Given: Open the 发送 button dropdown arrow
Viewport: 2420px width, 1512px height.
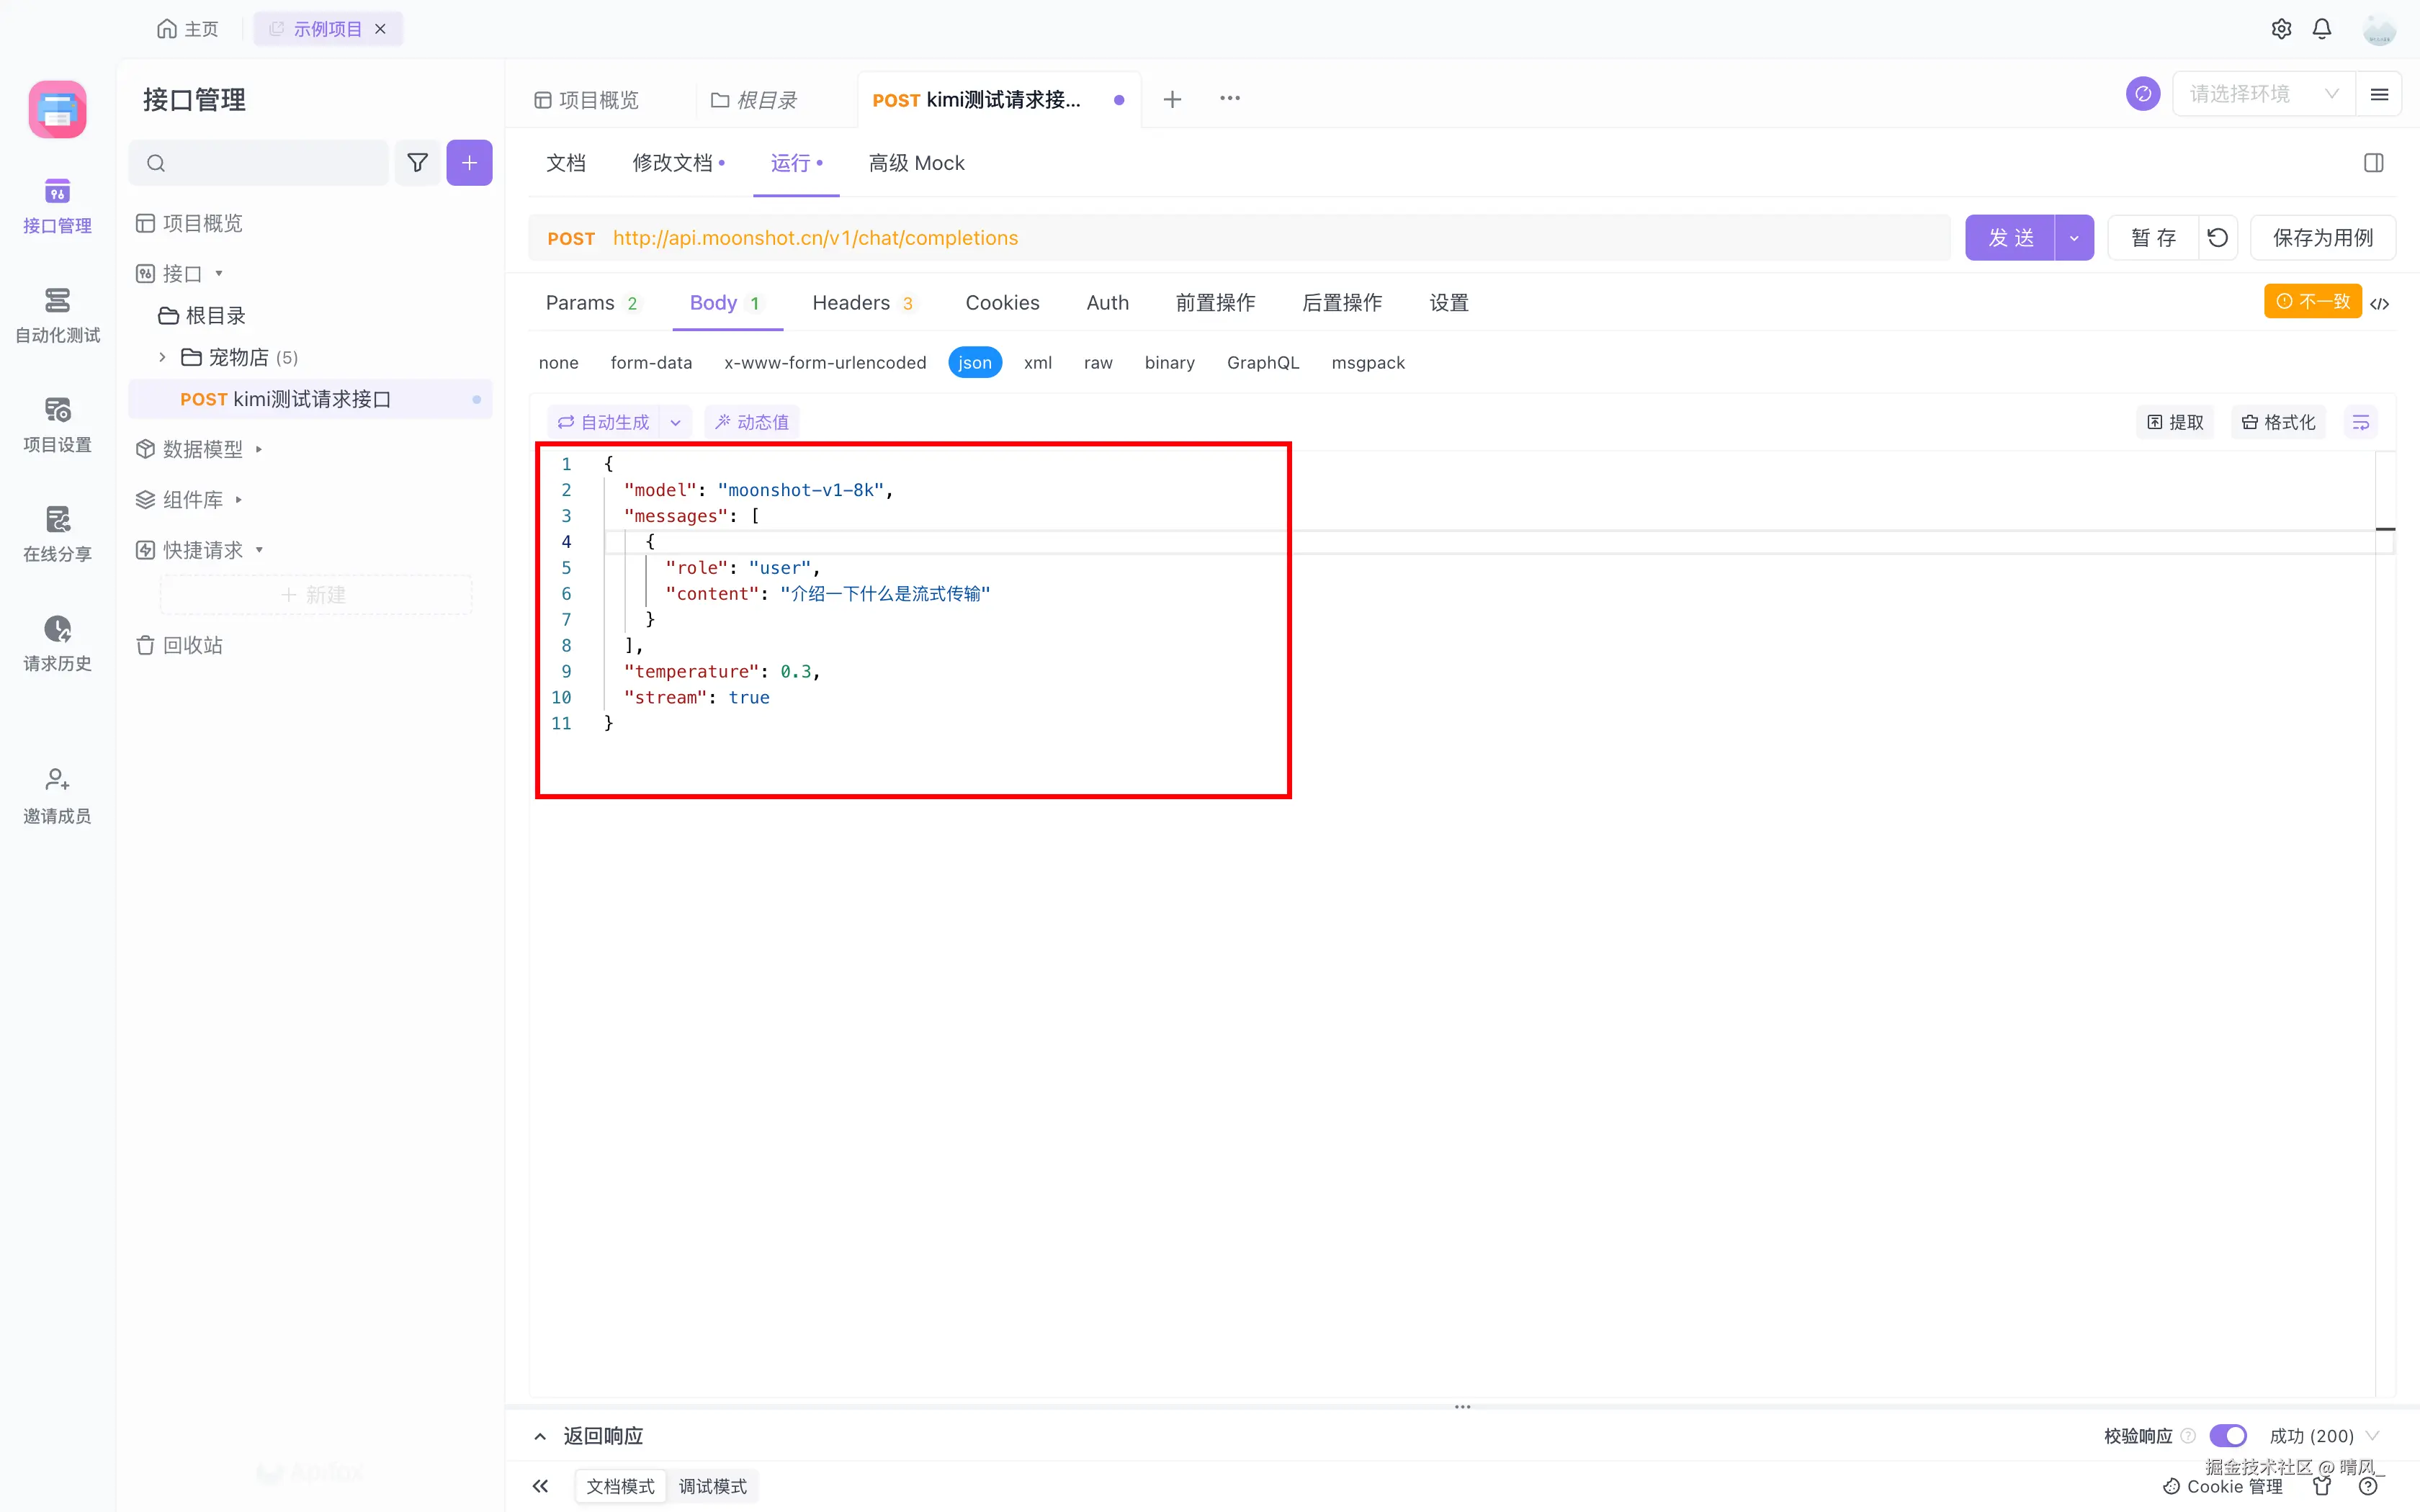Looking at the screenshot, I should 2074,238.
